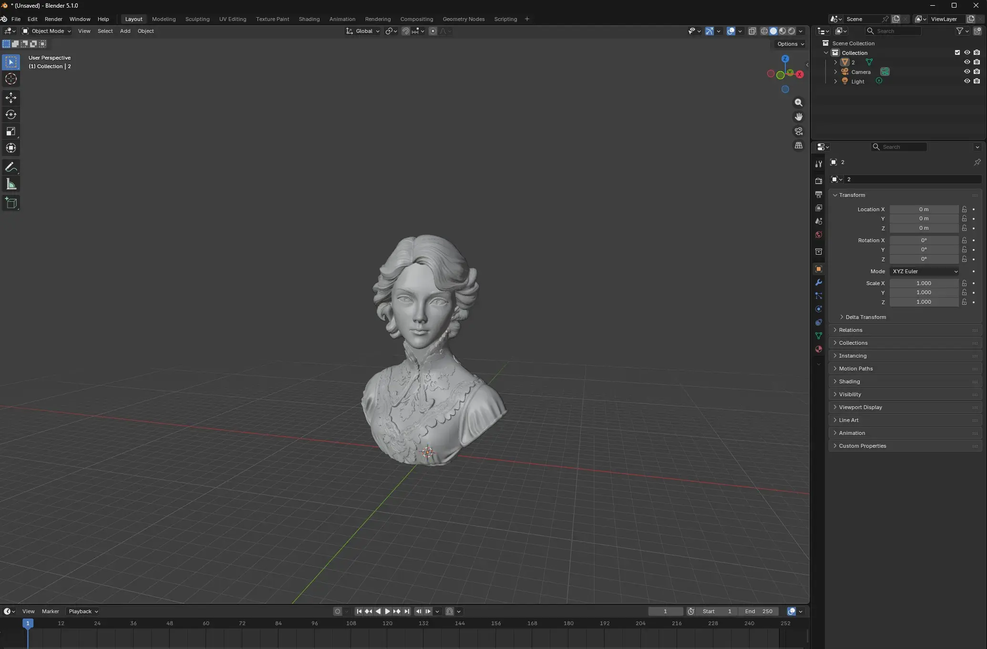Open Global transform orientation dropdown
987x649 pixels.
point(363,31)
